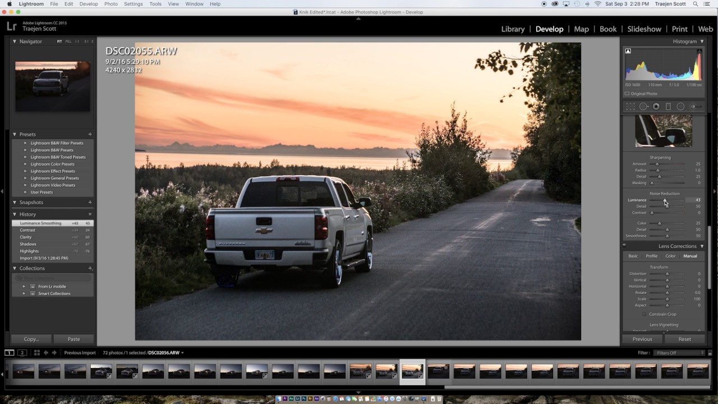The image size is (718, 404).
Task: Select the Red Eye Correction tool
Action: pos(656,107)
